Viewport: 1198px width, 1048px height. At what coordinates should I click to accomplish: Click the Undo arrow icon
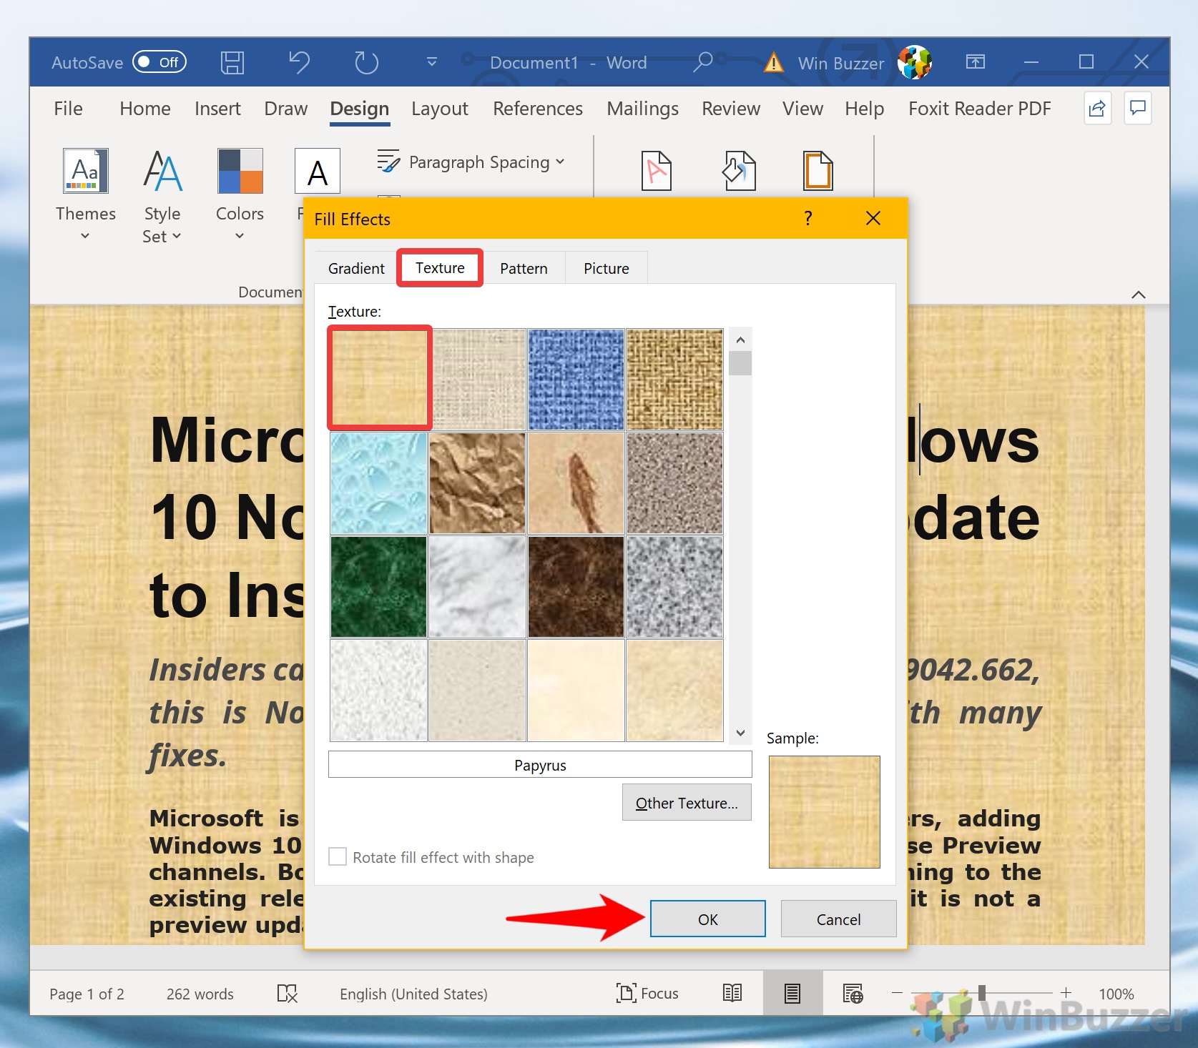tap(299, 63)
